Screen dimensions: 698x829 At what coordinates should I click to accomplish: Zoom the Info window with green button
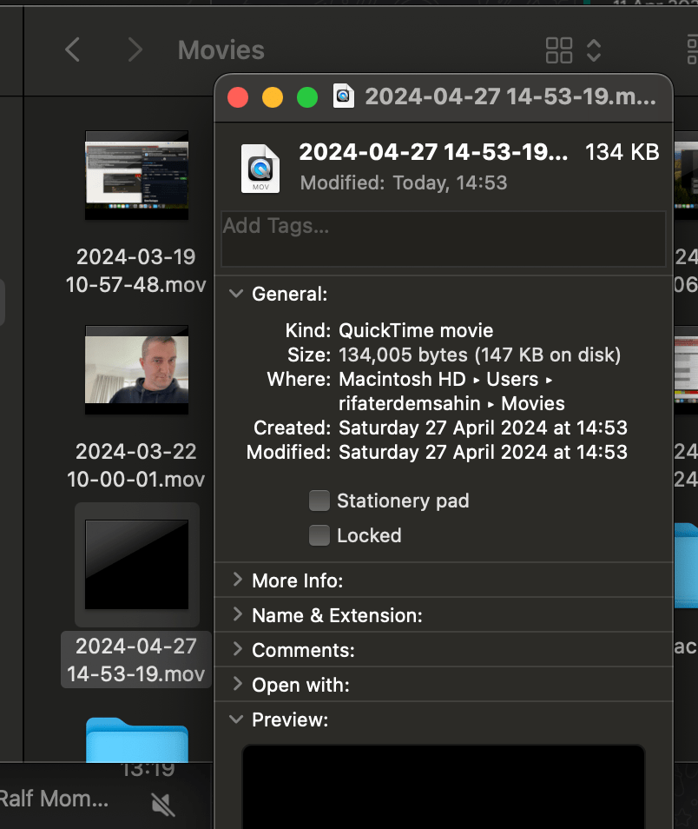click(x=307, y=97)
